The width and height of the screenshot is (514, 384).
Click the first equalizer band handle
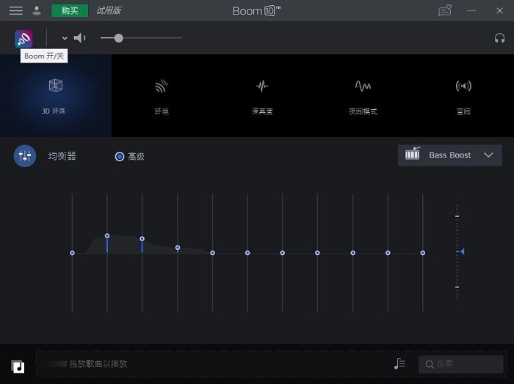coord(72,253)
